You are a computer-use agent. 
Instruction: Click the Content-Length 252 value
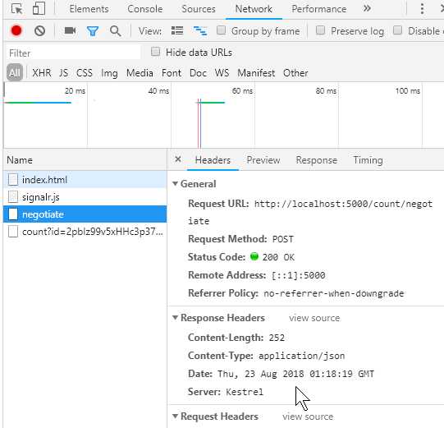pos(277,338)
